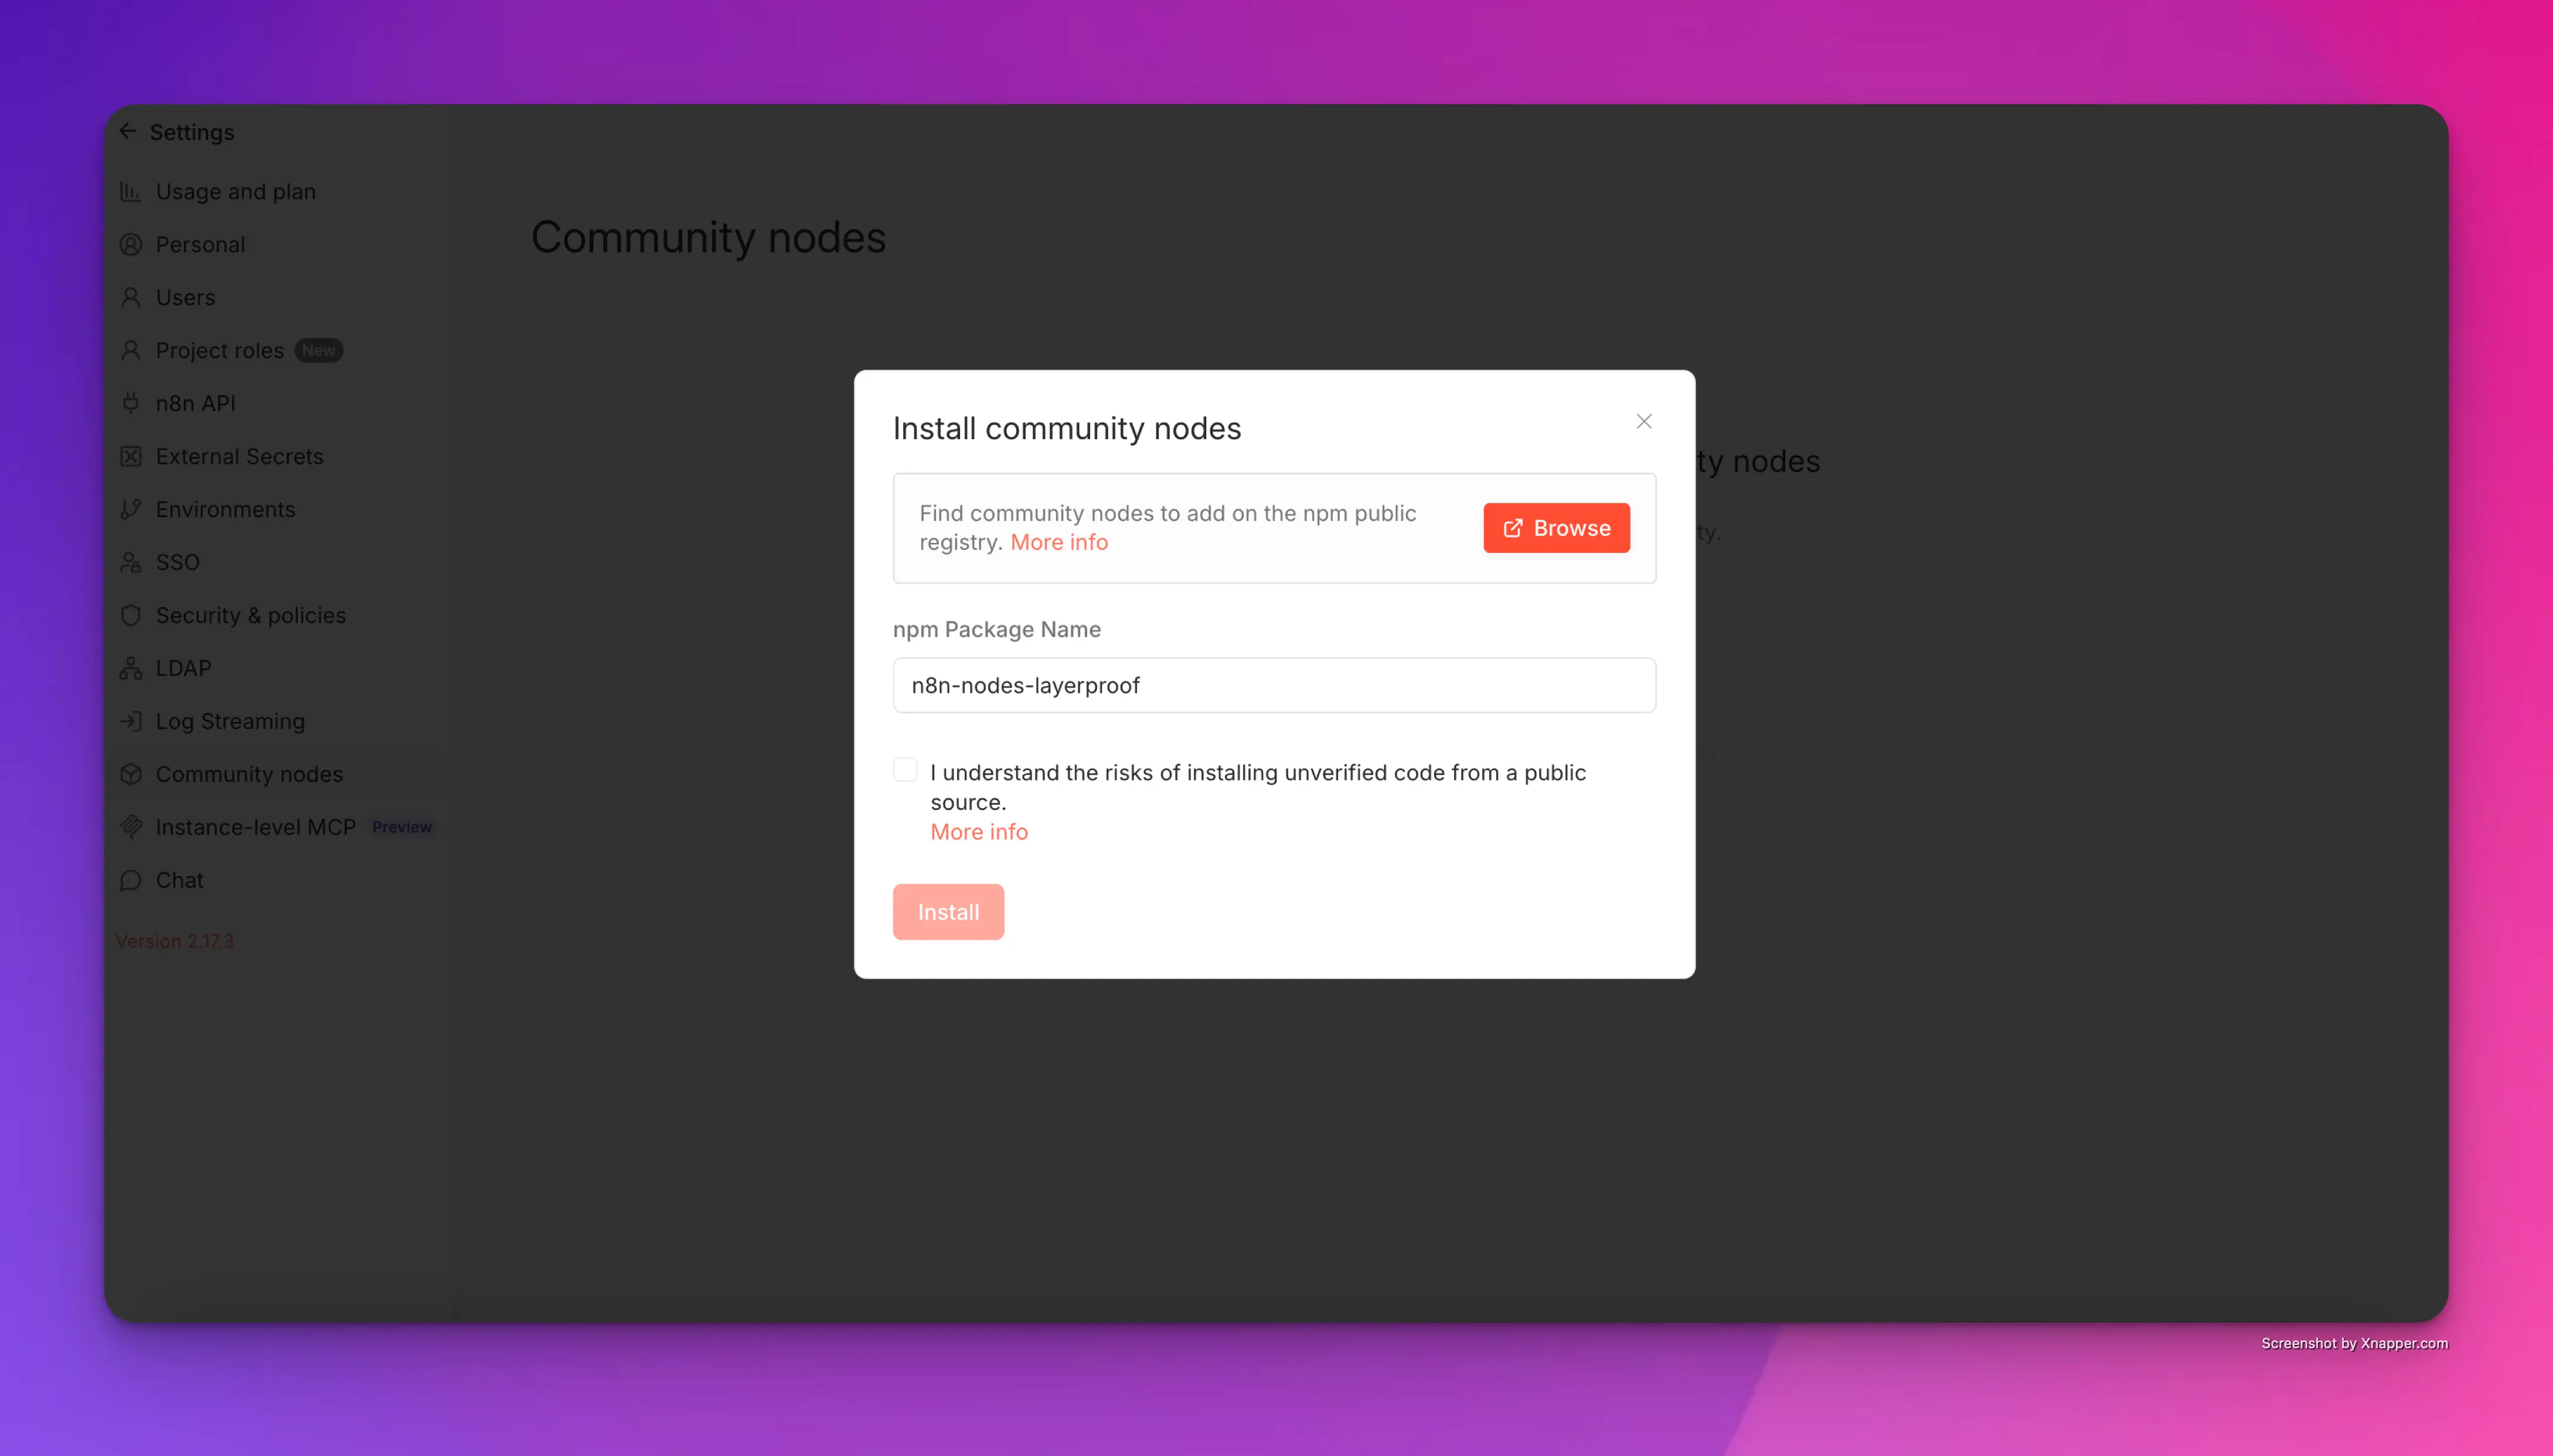The width and height of the screenshot is (2553, 1456).
Task: Select LDAP in the settings sidebar
Action: point(183,668)
